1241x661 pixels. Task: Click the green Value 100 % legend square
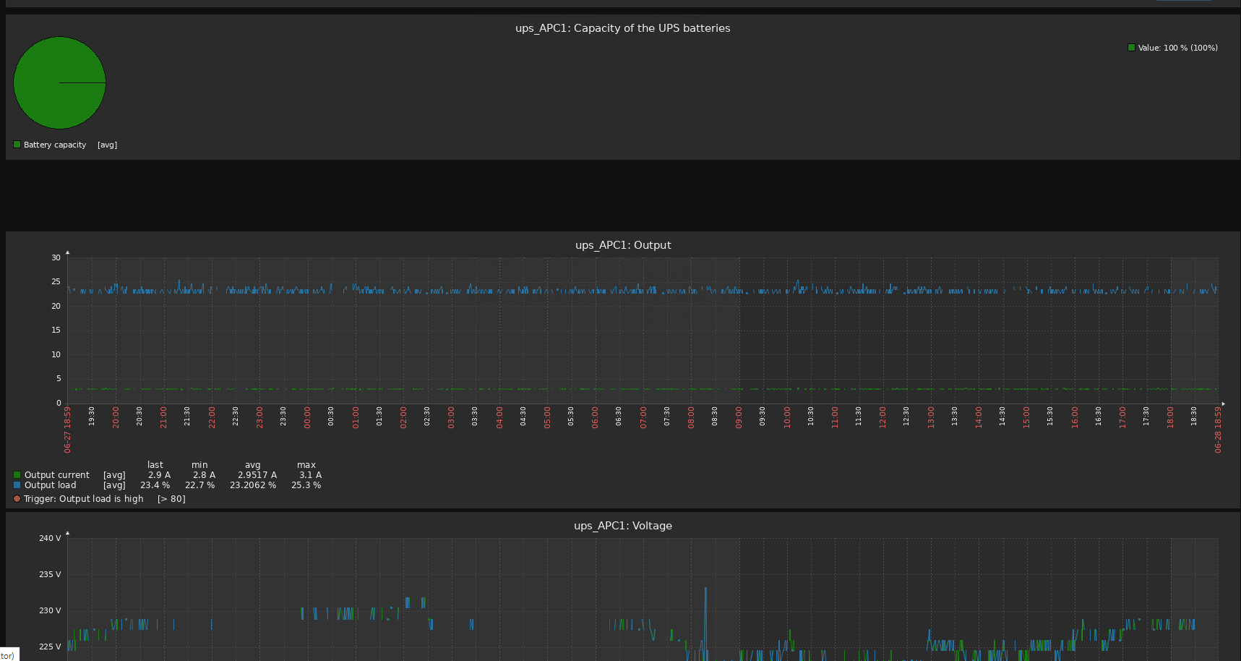pyautogui.click(x=1131, y=48)
